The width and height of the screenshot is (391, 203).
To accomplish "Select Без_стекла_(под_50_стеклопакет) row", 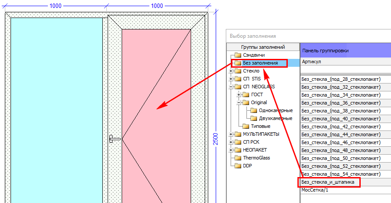I will (x=345, y=158).
